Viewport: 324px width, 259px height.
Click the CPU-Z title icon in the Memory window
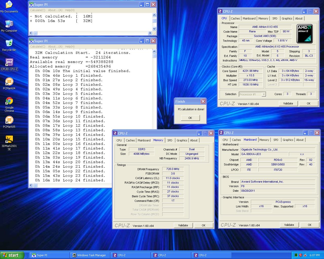point(115,133)
